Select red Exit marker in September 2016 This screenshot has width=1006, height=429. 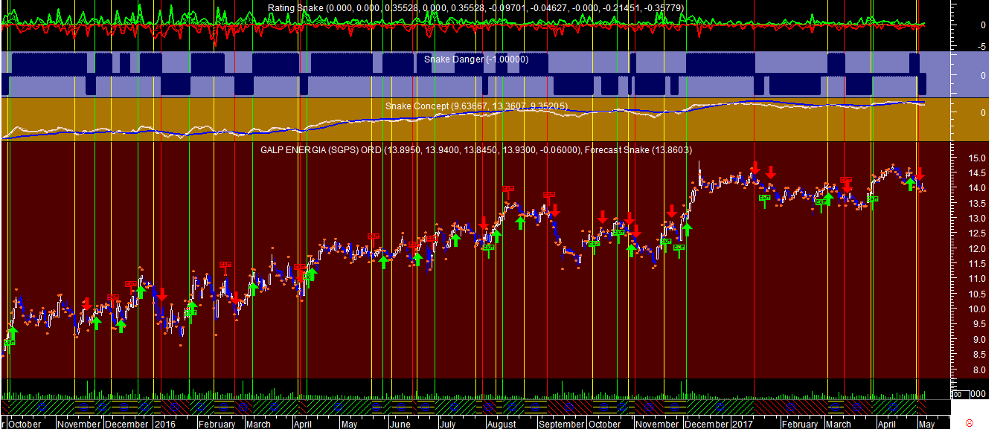click(x=549, y=195)
